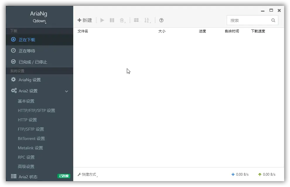Image resolution: width=290 pixels, height=187 pixels.
Task: Open the Qdown RPC profile dropdown
Action: pyautogui.click(x=39, y=21)
